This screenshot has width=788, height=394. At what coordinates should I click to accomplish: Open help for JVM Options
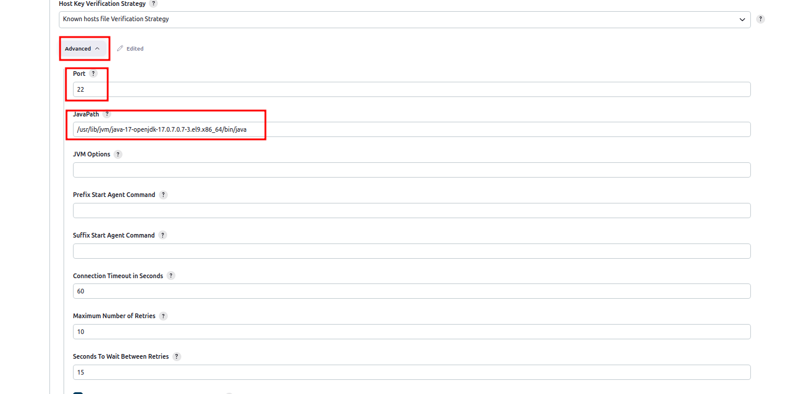pos(118,155)
